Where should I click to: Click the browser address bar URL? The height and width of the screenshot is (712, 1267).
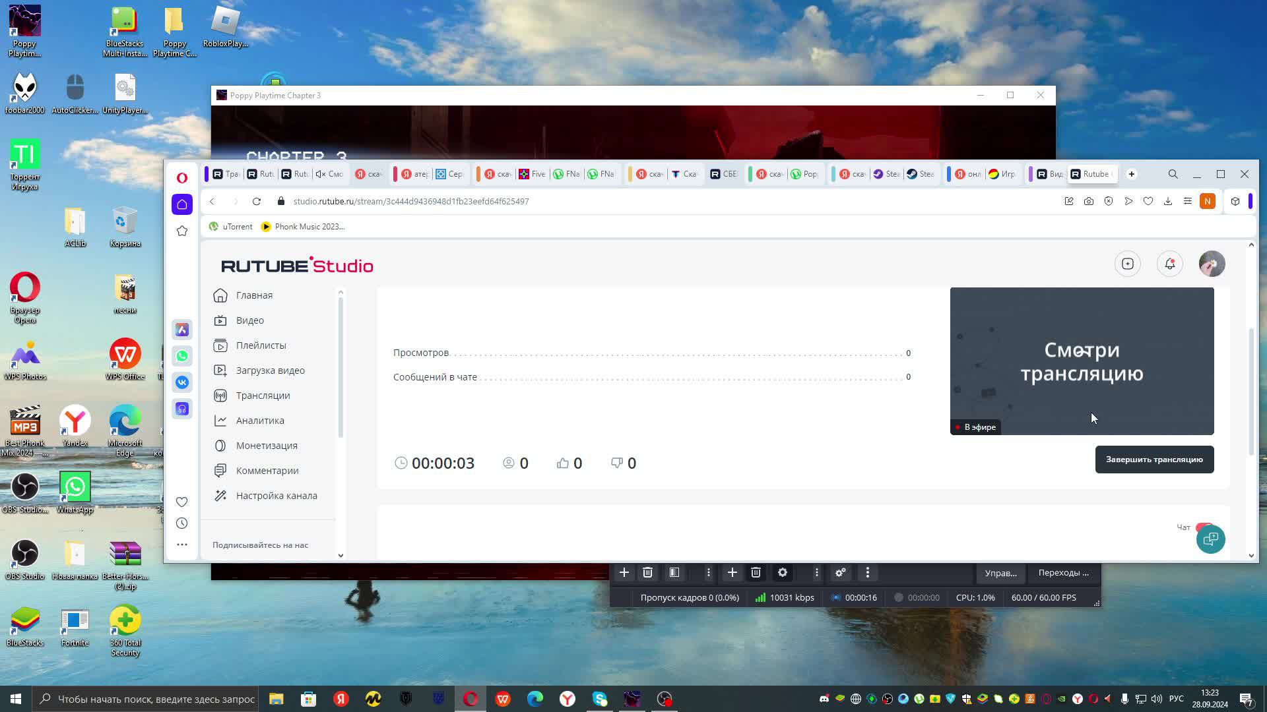[x=411, y=201]
